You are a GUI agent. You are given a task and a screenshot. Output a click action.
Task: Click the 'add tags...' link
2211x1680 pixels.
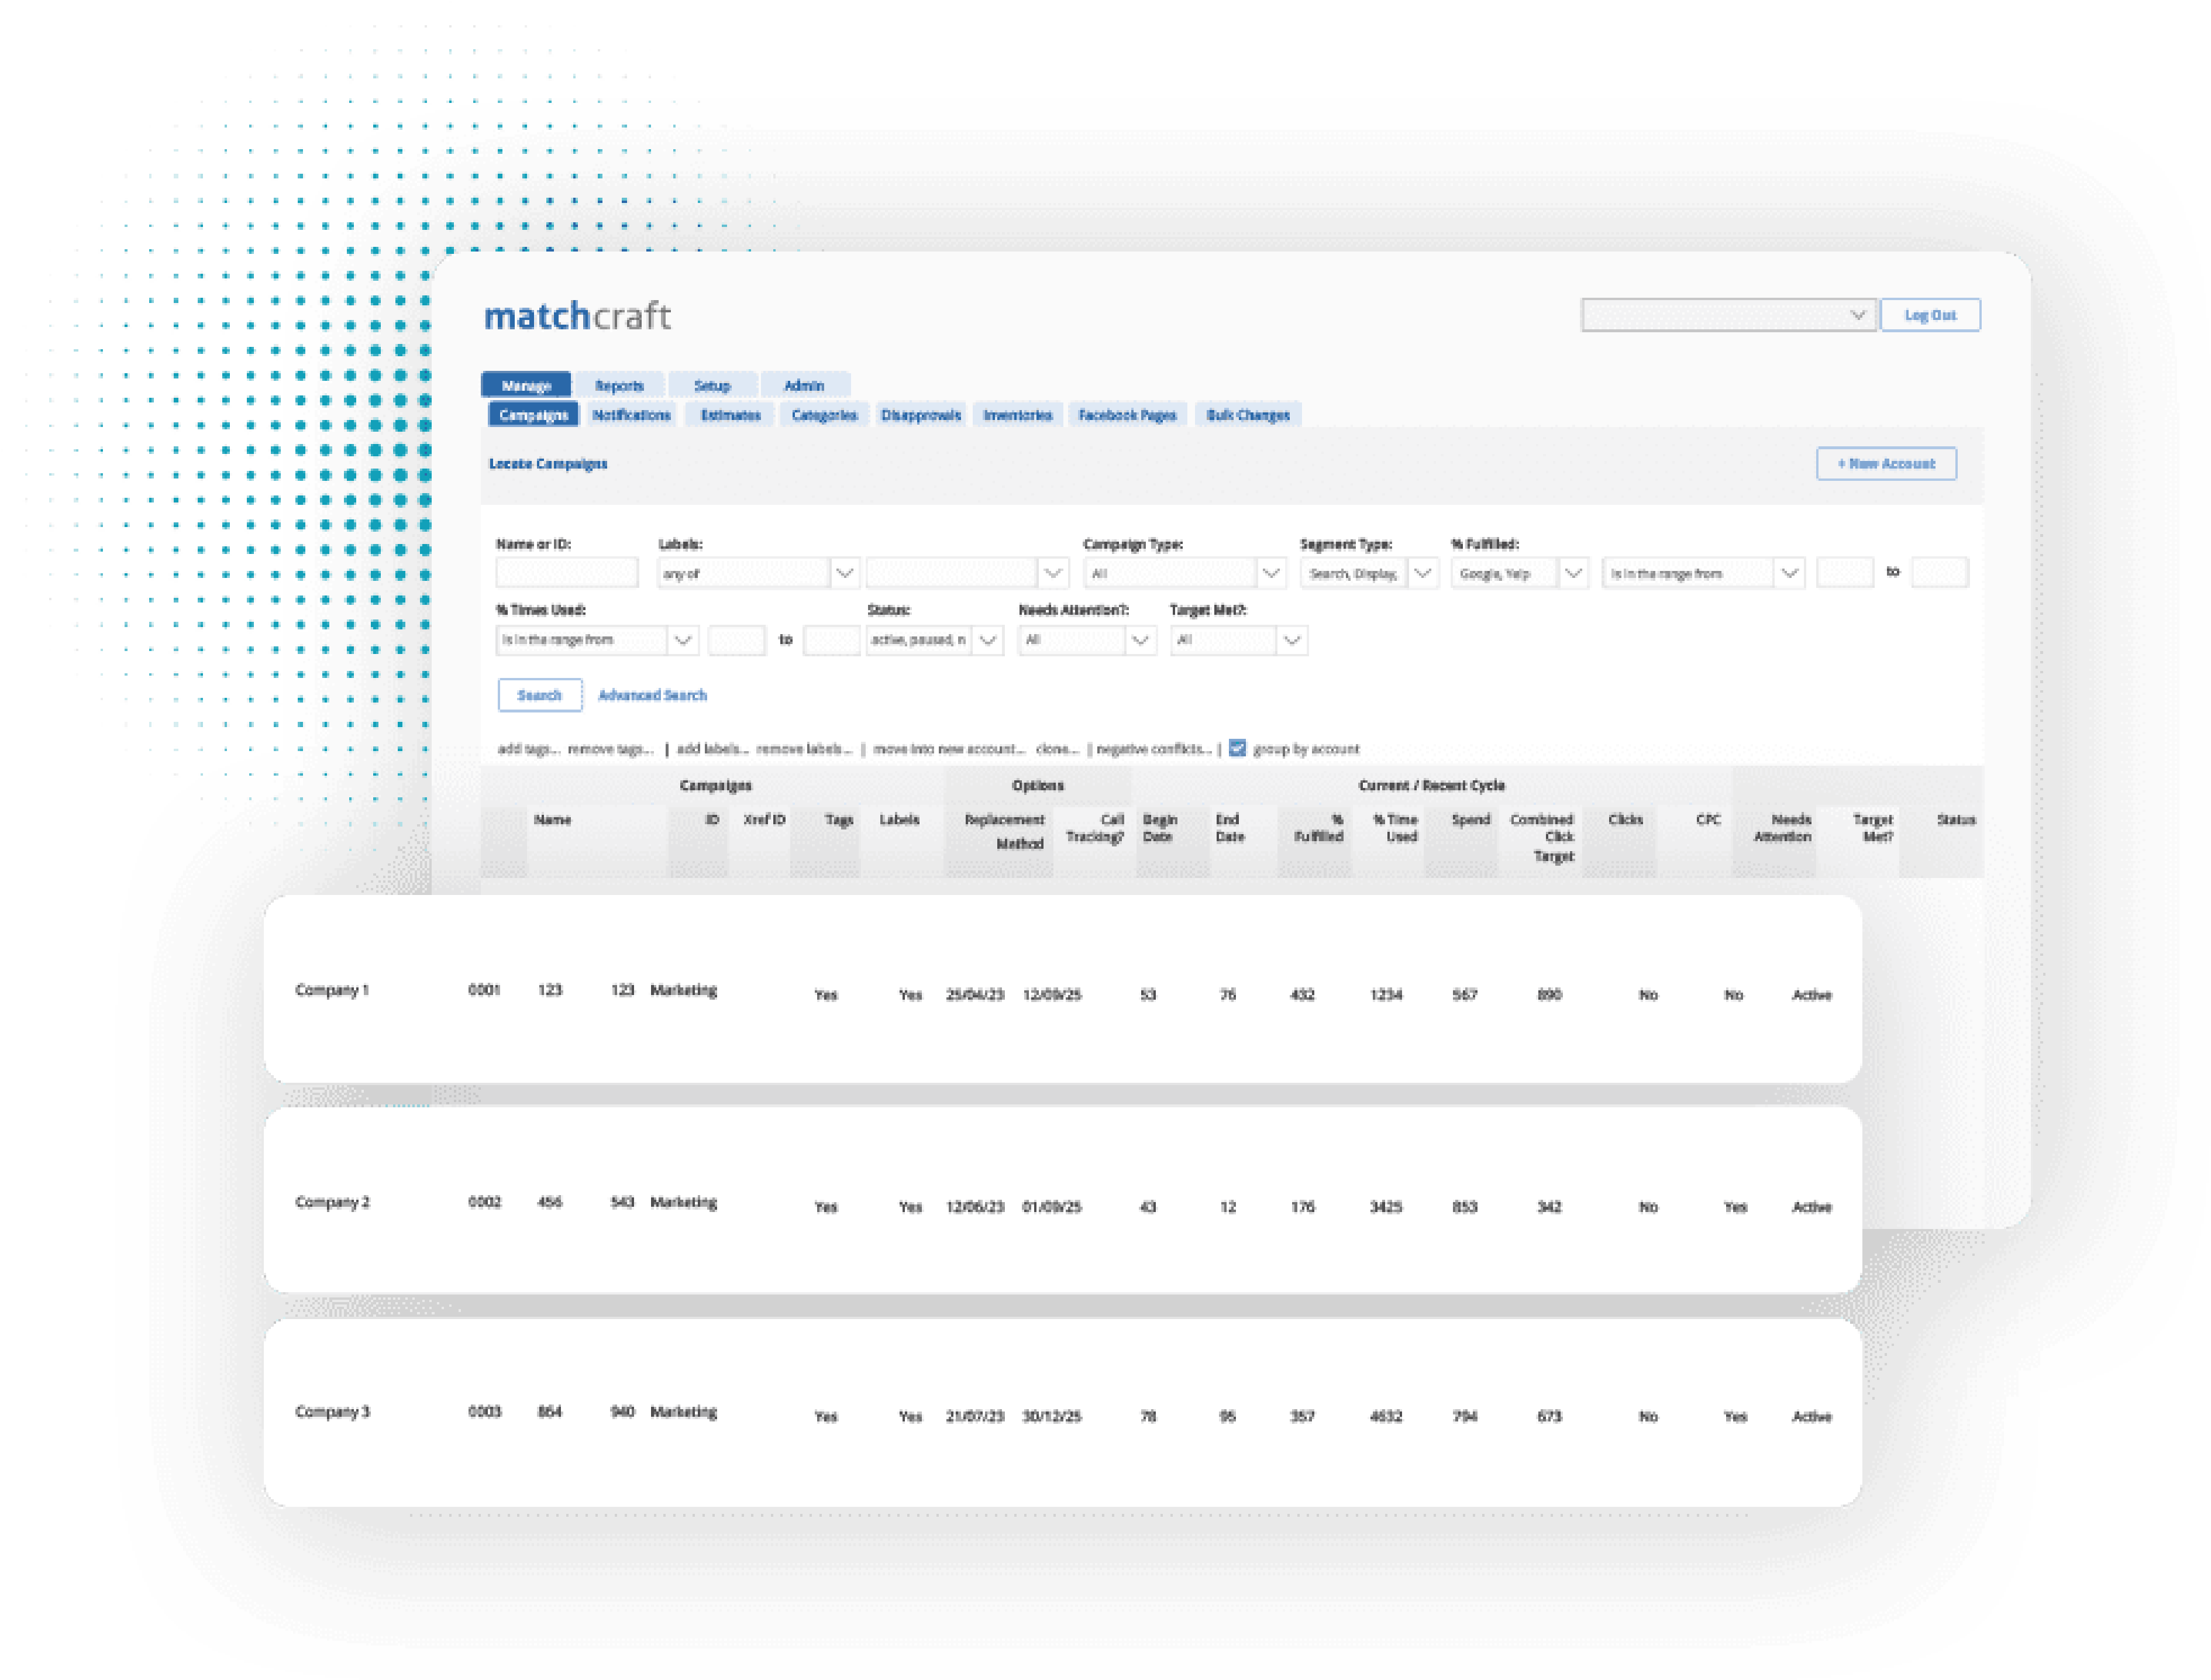[x=528, y=749]
